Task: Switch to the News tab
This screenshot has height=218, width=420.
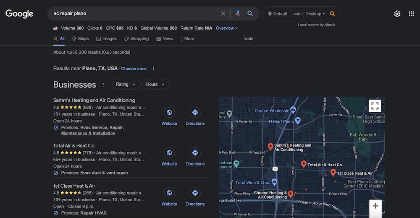Action: [x=165, y=39]
